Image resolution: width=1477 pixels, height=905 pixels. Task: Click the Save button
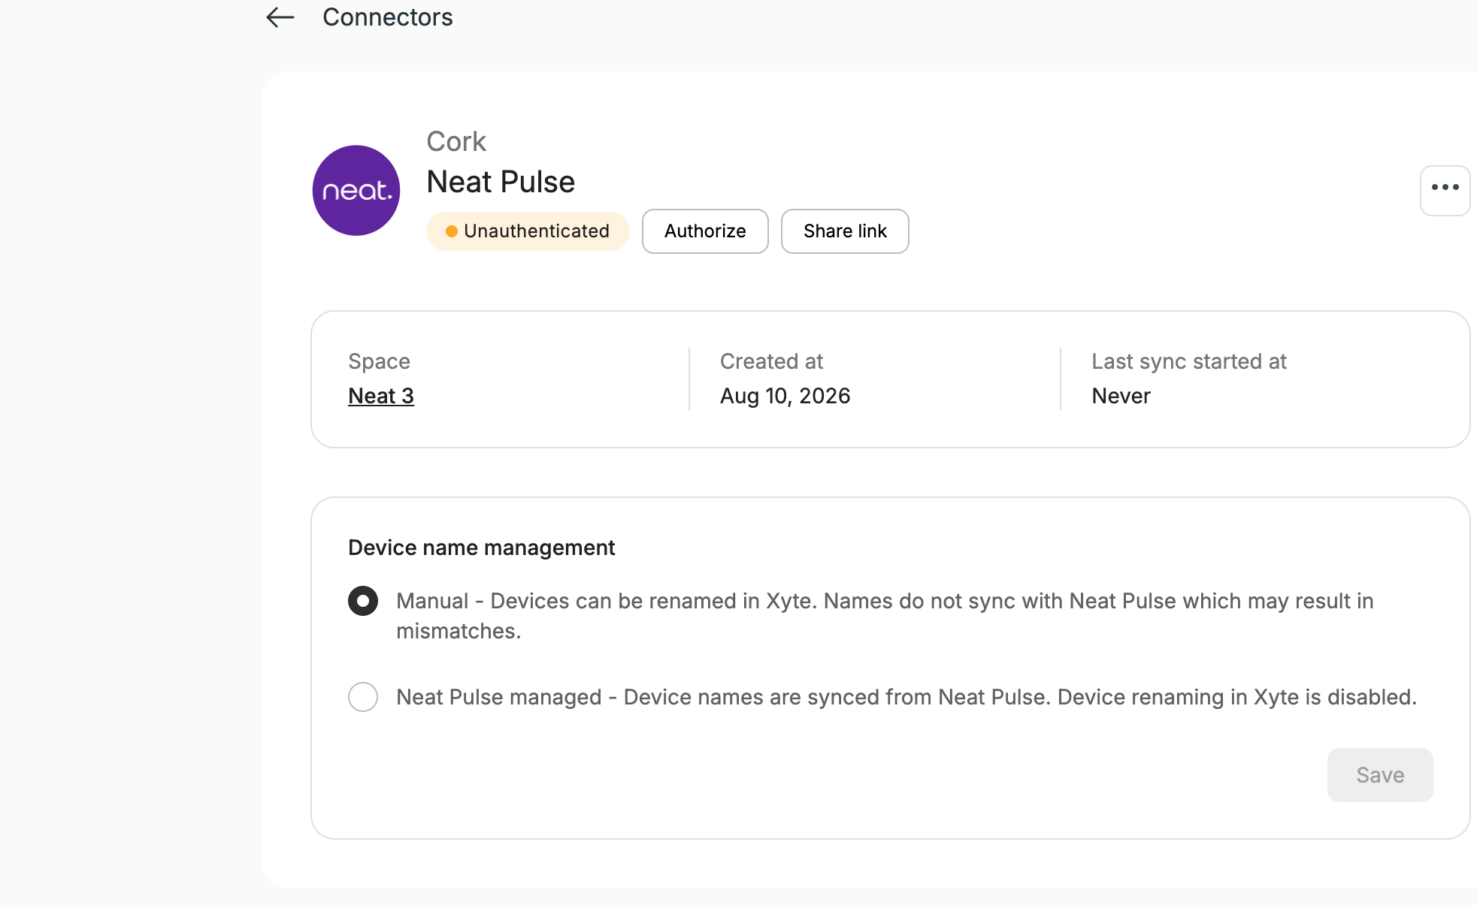click(x=1380, y=775)
